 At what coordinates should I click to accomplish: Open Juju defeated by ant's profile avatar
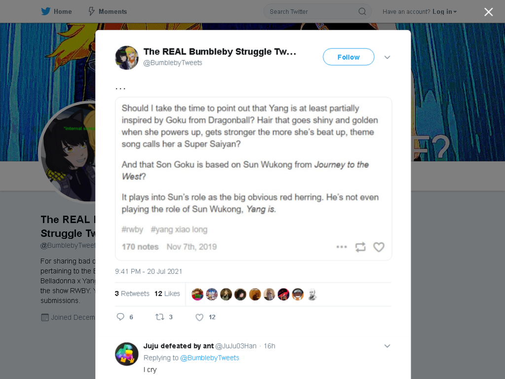(127, 354)
